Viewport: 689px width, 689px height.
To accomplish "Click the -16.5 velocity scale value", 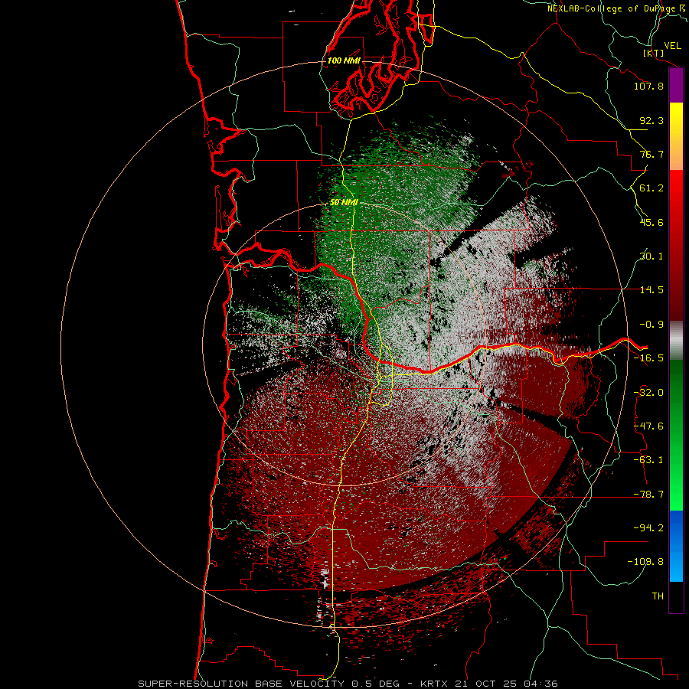I will (x=648, y=358).
